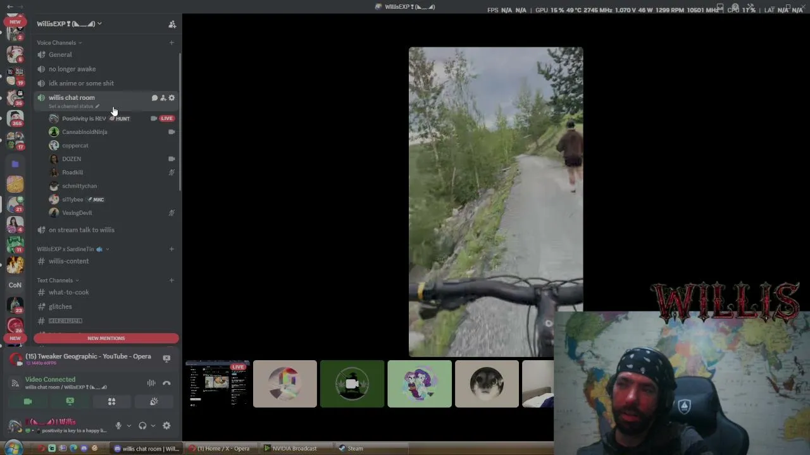Focus the main biking video stream
Viewport: 810px width, 455px height.
(x=495, y=202)
